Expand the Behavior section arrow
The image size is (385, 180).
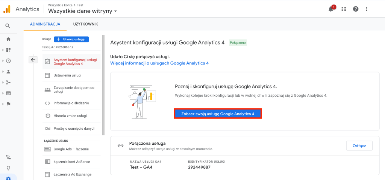coord(3,93)
